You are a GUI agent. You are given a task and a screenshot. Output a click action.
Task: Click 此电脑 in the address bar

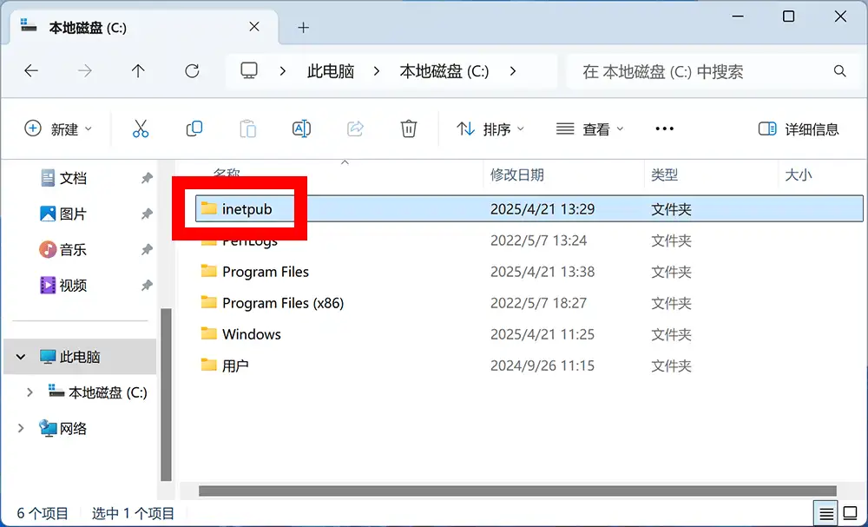(331, 71)
